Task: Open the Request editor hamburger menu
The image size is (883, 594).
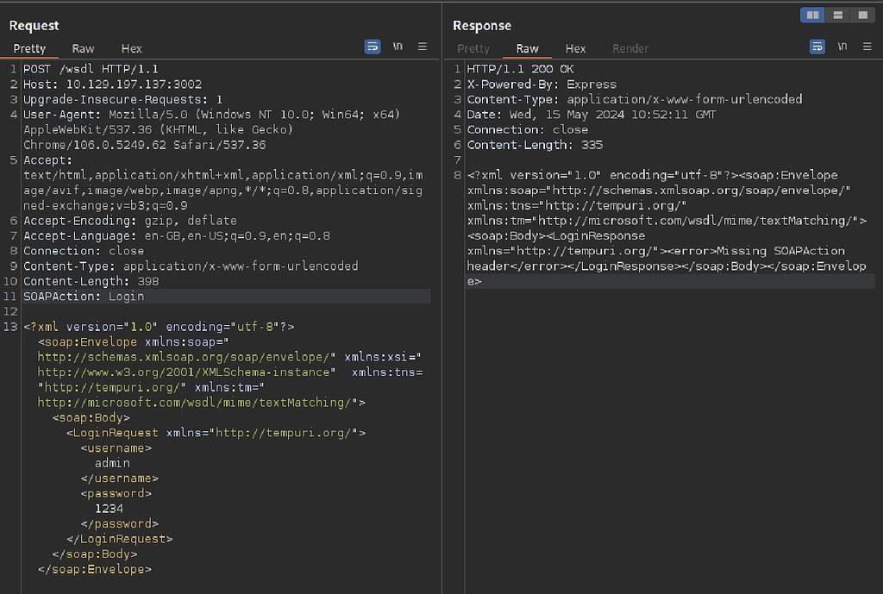Action: coord(423,47)
